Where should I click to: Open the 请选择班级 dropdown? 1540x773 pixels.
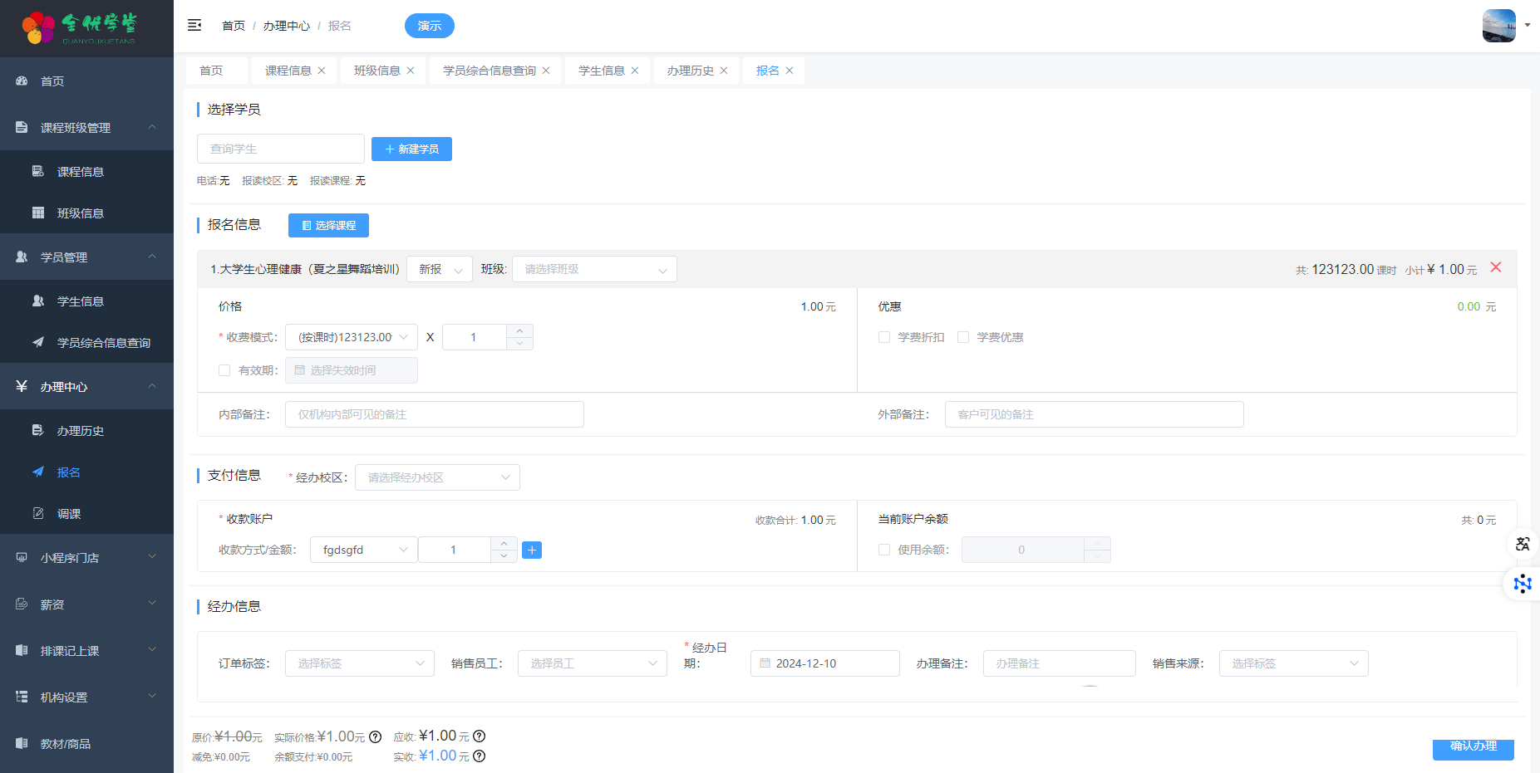pos(594,269)
